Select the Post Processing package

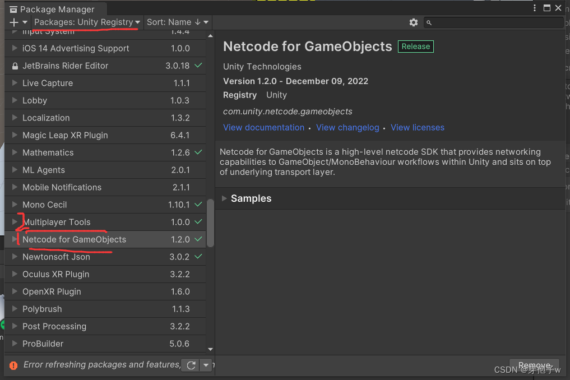click(54, 326)
